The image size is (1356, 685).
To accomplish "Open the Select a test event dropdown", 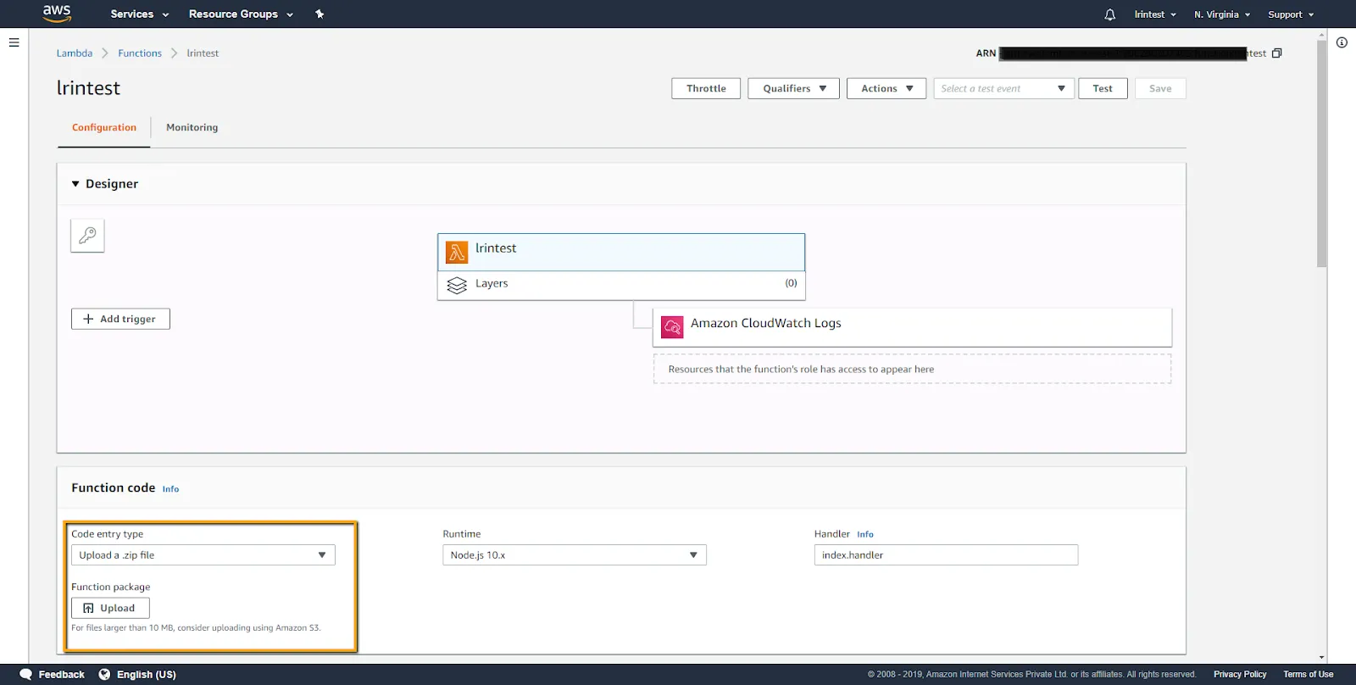I will click(x=1003, y=88).
